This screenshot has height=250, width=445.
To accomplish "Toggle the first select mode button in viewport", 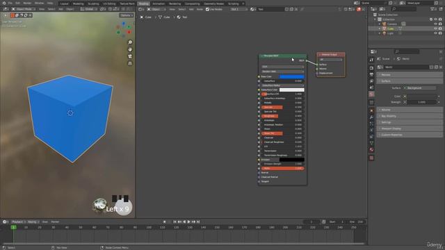I will 13,15.
